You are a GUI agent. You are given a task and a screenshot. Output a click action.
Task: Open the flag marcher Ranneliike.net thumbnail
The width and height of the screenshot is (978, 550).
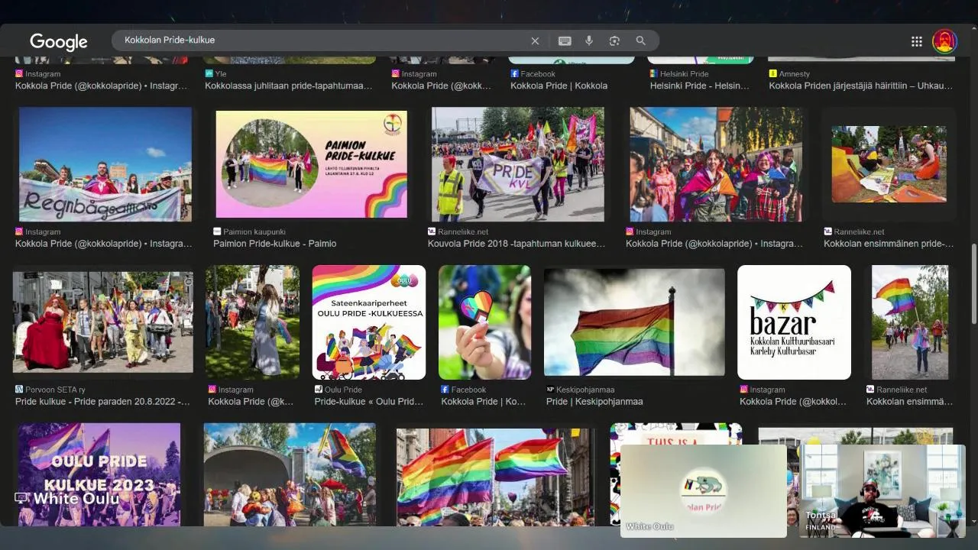tap(910, 322)
